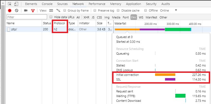Click the DNS Lookup label
The image size is (211, 104).
point(124,70)
